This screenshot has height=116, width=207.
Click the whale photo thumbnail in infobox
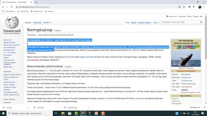point(186,59)
